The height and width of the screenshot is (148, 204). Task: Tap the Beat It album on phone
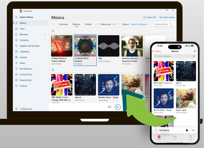click(186, 74)
